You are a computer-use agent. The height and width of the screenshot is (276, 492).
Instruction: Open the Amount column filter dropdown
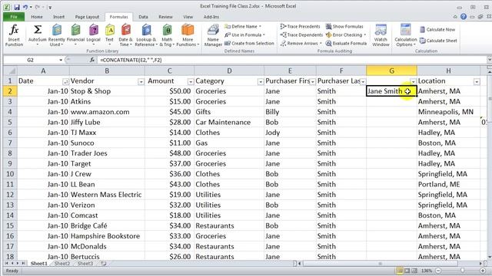190,82
